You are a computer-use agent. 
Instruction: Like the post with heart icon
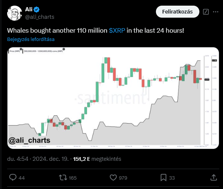113,178
